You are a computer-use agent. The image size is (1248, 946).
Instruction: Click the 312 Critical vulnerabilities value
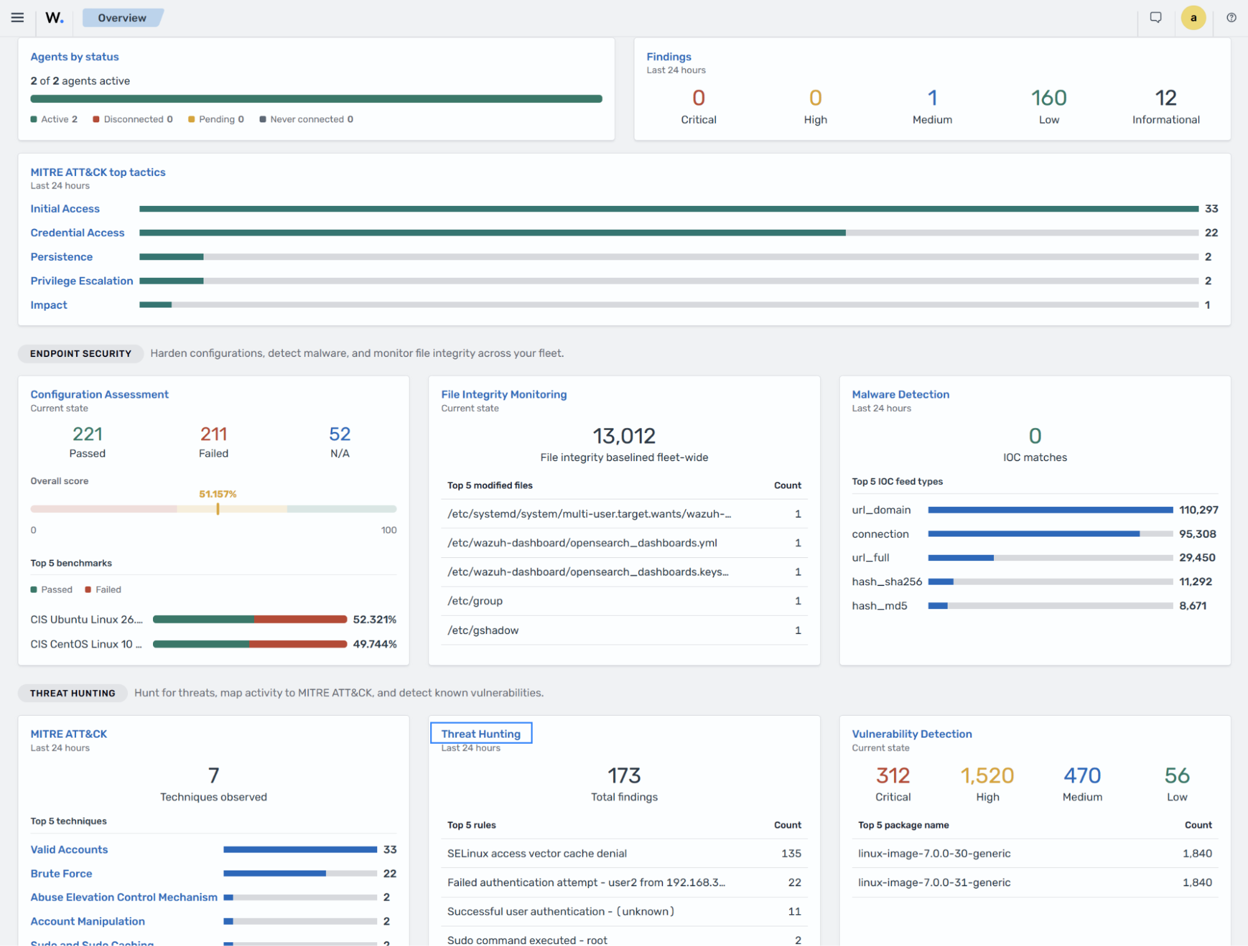pyautogui.click(x=893, y=776)
